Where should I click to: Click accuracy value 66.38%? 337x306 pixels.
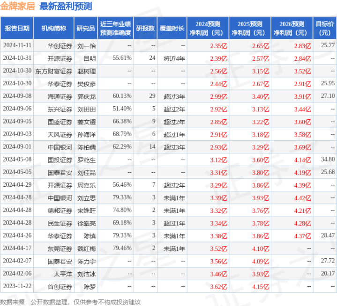click(122, 121)
